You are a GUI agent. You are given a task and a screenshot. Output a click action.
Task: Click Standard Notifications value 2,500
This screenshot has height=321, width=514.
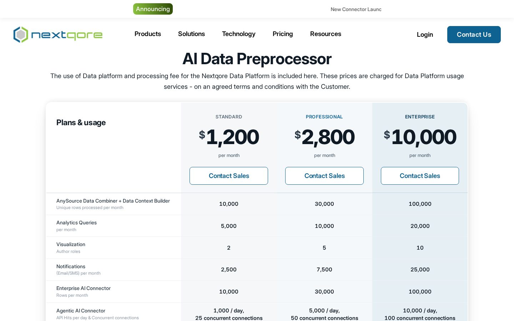(229, 270)
